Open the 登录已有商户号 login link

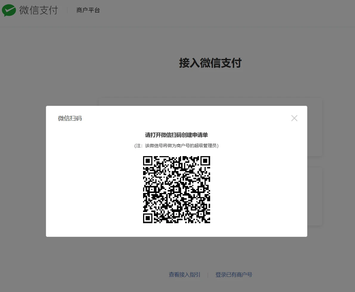(x=233, y=275)
